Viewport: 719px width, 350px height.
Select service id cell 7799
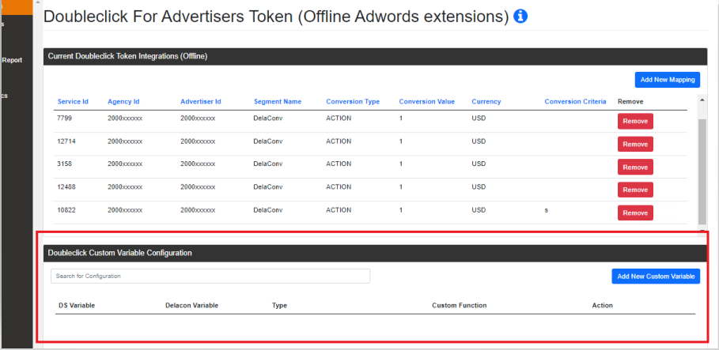pos(65,119)
